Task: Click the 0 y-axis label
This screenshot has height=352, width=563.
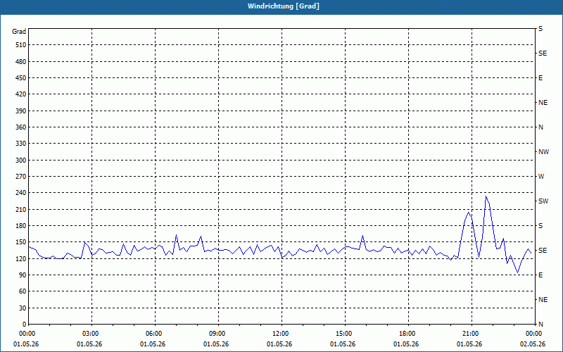Action: pyautogui.click(x=25, y=325)
